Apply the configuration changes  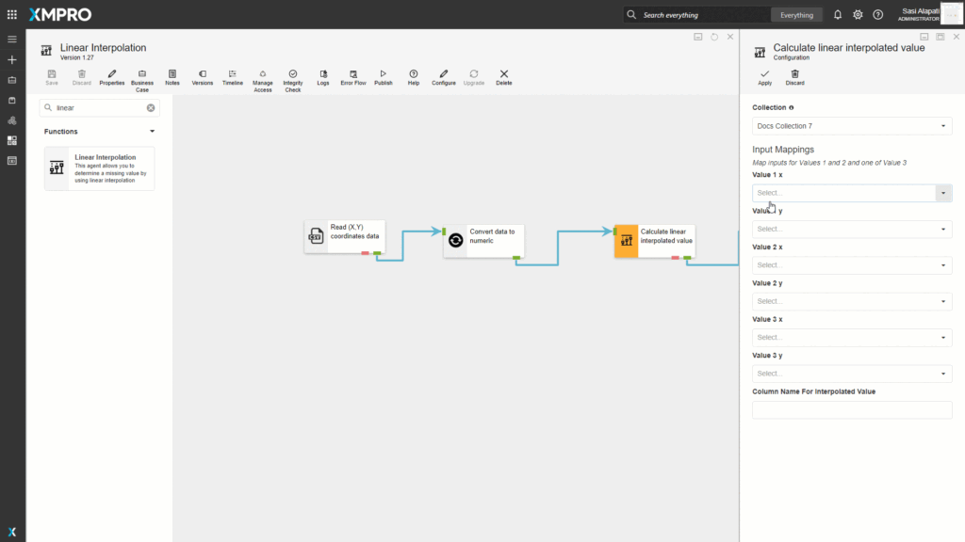point(764,77)
